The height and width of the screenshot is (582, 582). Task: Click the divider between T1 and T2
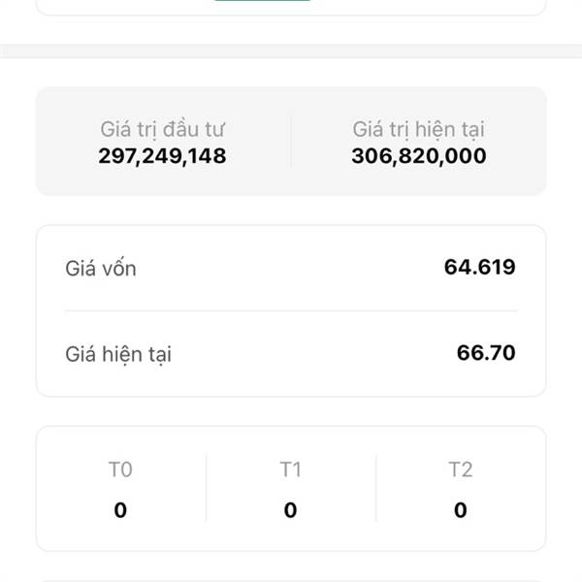[x=375, y=489]
